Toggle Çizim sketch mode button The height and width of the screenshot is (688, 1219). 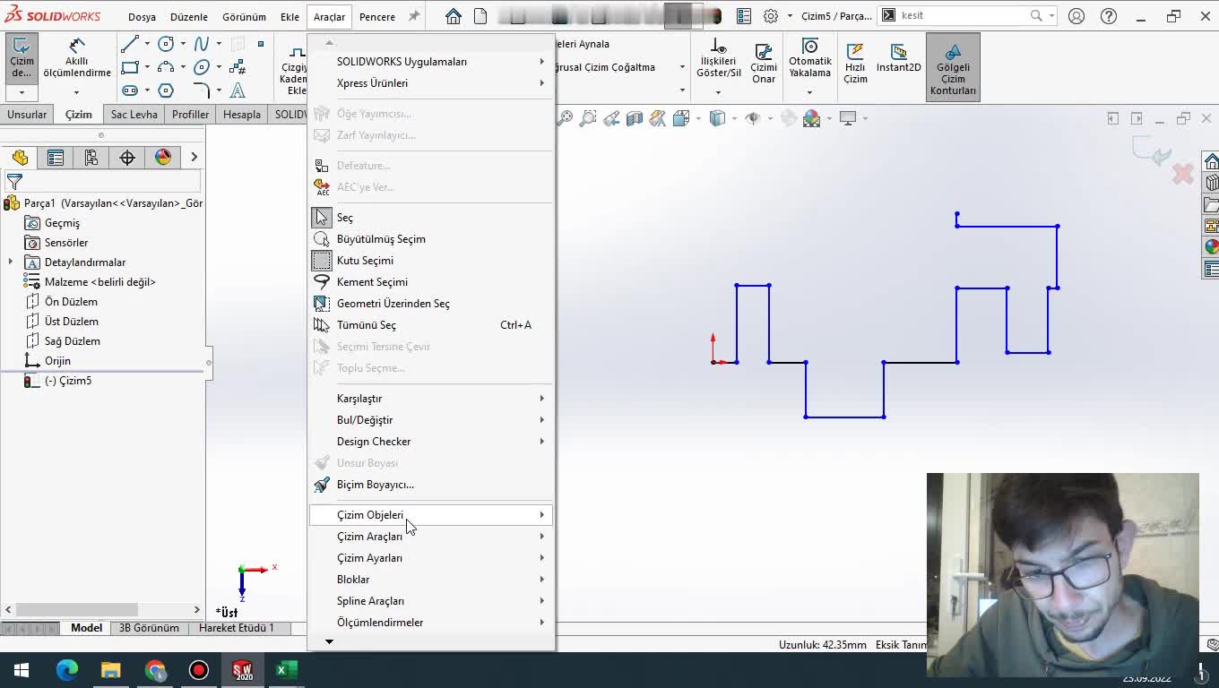[22, 59]
